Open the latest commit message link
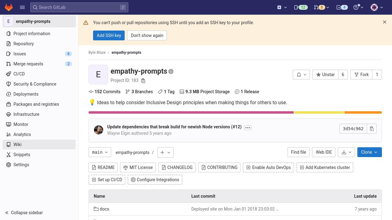The height and width of the screenshot is (220, 392). (x=174, y=127)
